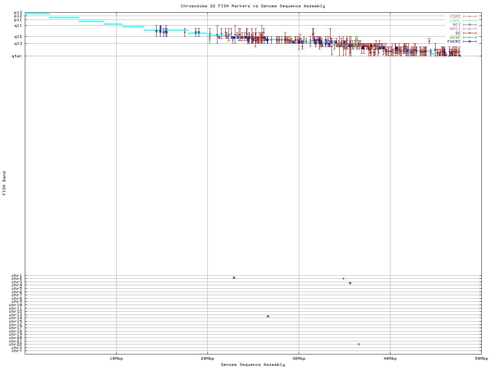This screenshot has height=367, width=489.
Task: Click the NCI legend marker symbol
Action: point(470,24)
